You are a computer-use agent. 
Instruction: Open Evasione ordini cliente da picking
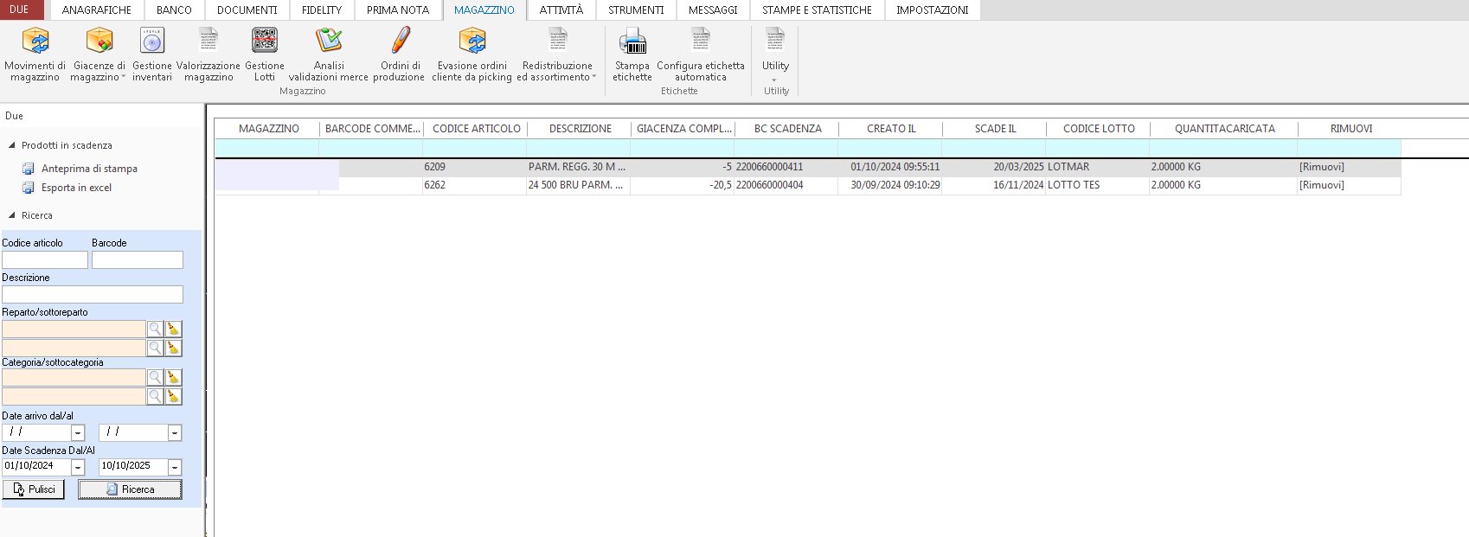pyautogui.click(x=472, y=54)
